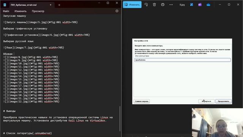Click the text 'Запускаю машину'
The image size is (243, 137).
(14, 16)
